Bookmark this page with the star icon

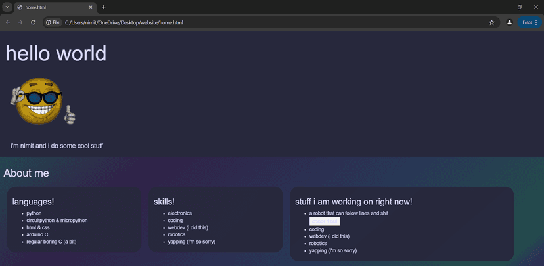tap(491, 22)
